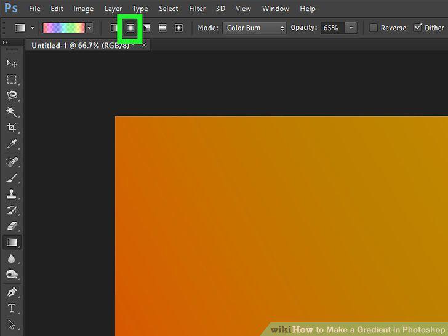Image resolution: width=448 pixels, height=336 pixels.
Task: Select the Clone Stamp tool
Action: pos(12,194)
